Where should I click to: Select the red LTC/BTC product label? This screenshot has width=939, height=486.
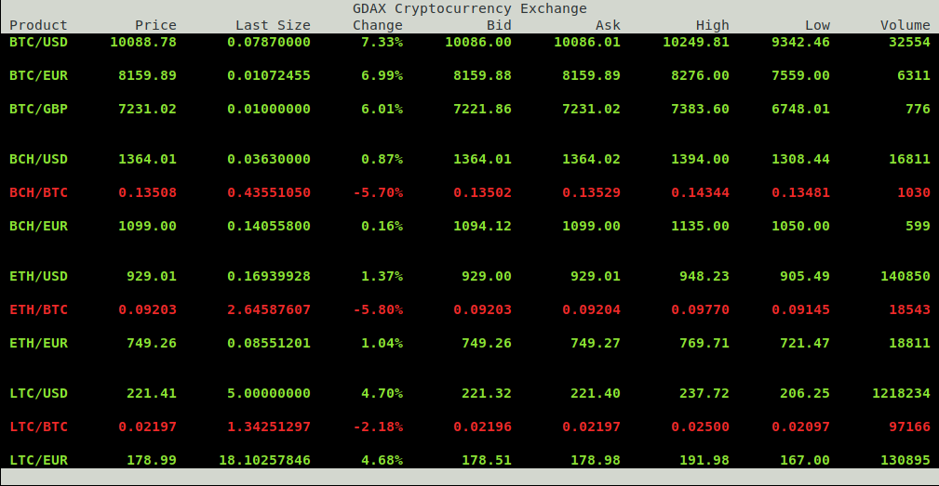[x=38, y=427]
